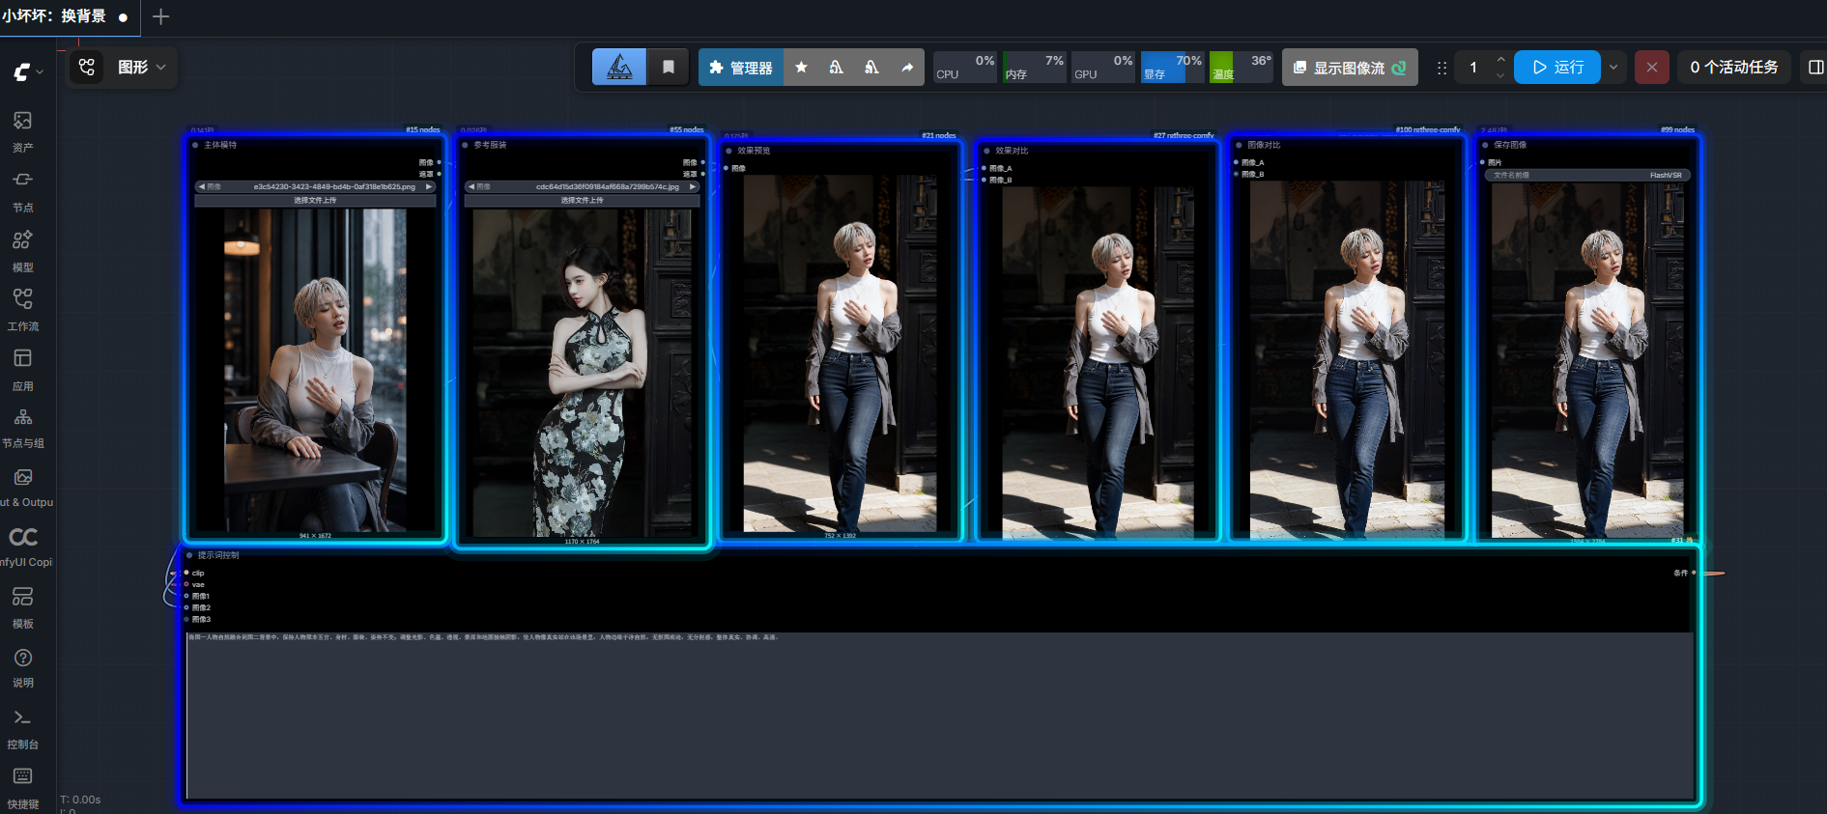
Task: Toggle the 控制台 (Console) panel
Action: (x=23, y=729)
